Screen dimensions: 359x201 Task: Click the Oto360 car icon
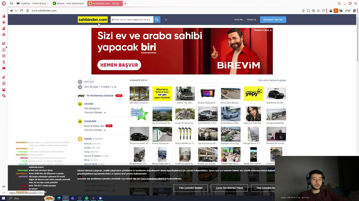[80, 104]
